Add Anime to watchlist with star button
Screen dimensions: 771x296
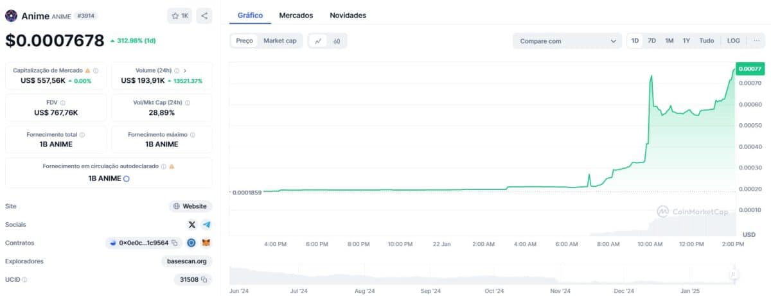click(x=179, y=16)
